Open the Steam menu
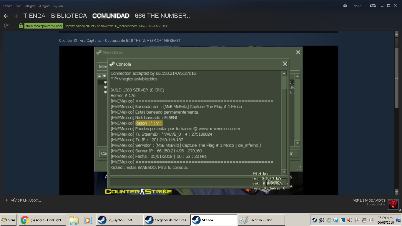 [x=8, y=6]
